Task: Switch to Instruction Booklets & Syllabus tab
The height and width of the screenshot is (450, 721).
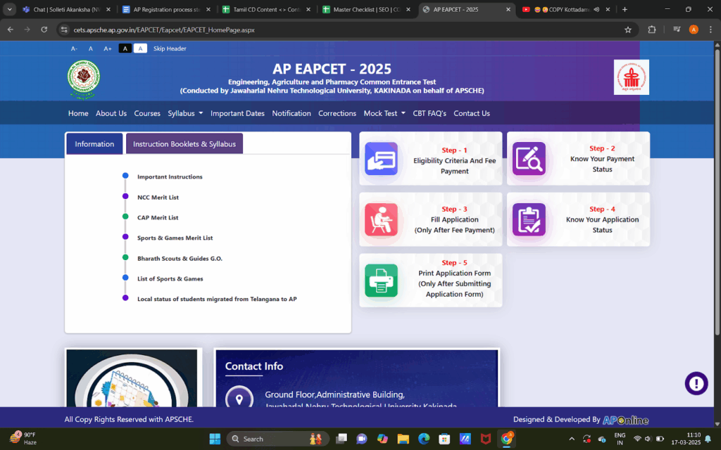Action: click(x=184, y=143)
